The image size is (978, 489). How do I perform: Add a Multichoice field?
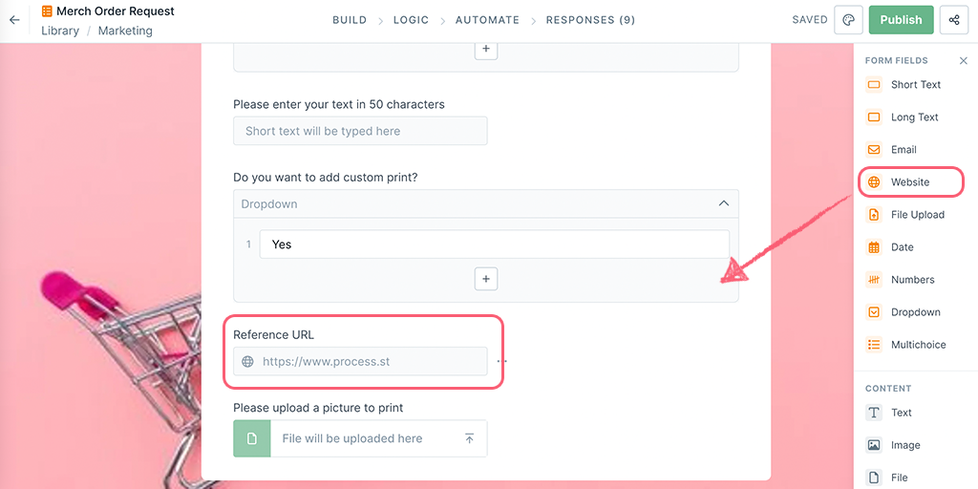point(906,344)
